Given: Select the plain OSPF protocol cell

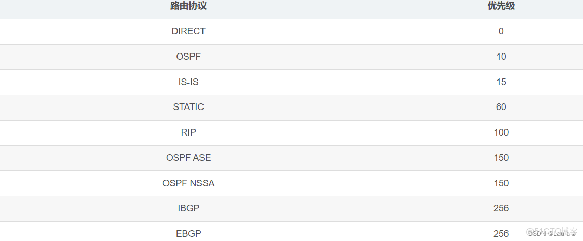Looking at the screenshot, I should 188,57.
